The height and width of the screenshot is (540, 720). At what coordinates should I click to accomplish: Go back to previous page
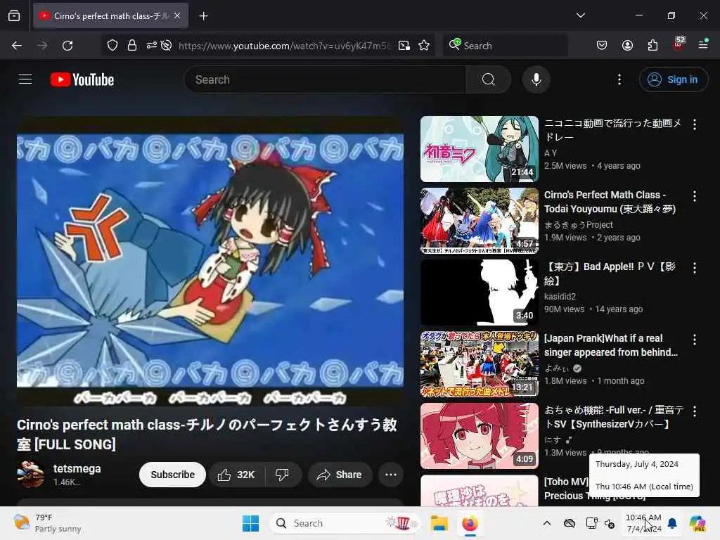[x=17, y=46]
